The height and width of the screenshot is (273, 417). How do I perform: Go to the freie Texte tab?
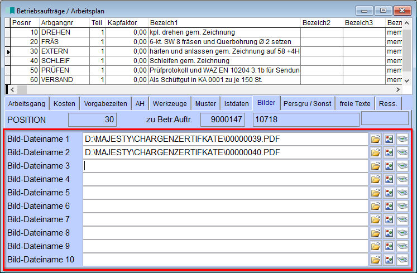tap(355, 104)
